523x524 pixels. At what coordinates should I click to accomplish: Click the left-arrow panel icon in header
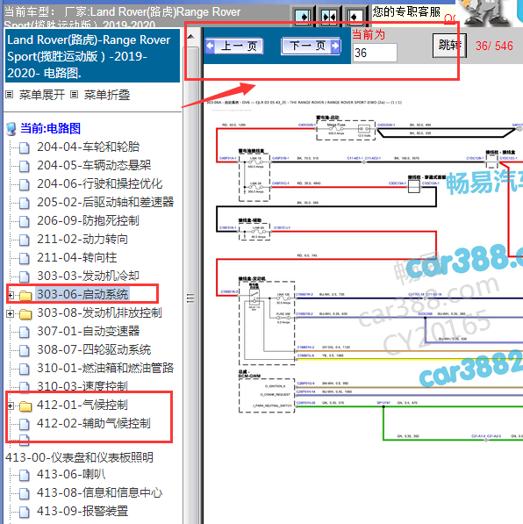(355, 17)
